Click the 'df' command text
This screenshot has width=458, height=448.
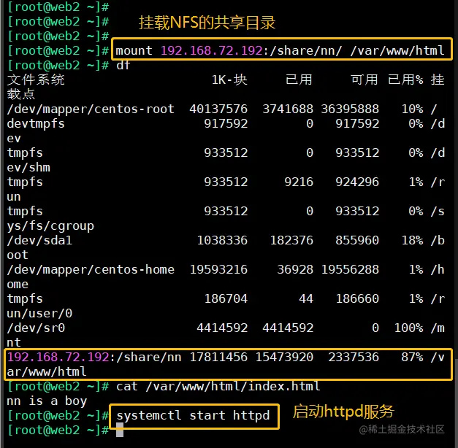coord(123,65)
